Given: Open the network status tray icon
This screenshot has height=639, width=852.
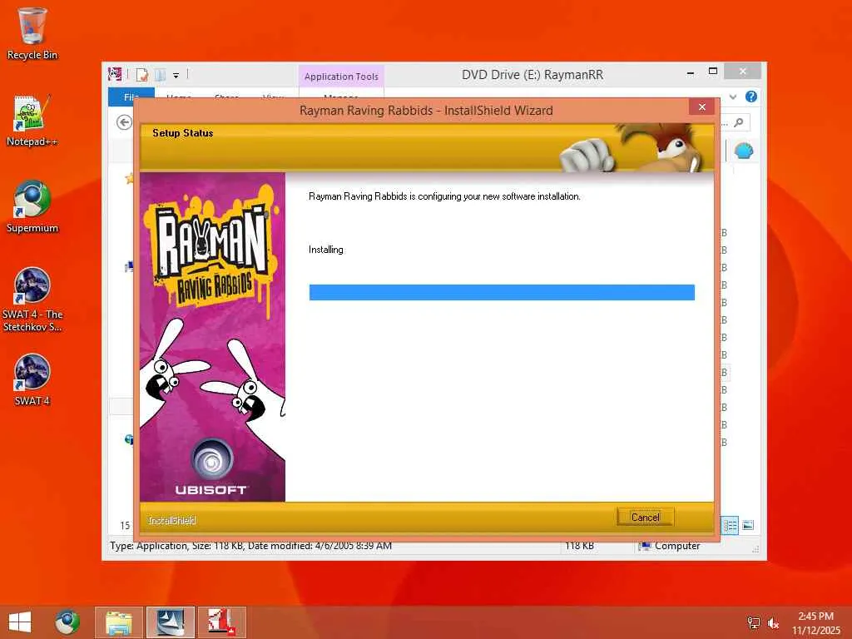Looking at the screenshot, I should 753,622.
